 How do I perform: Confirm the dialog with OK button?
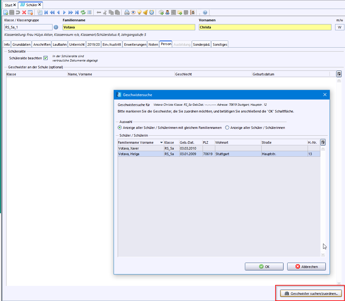click(x=264, y=266)
